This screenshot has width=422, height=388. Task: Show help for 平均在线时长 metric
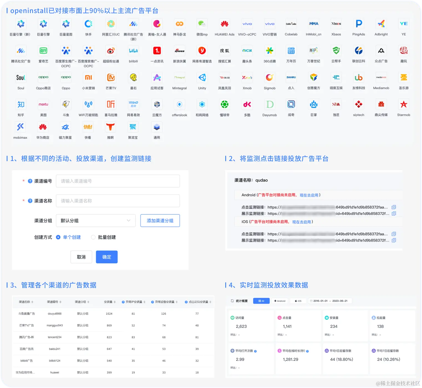pos(308,351)
